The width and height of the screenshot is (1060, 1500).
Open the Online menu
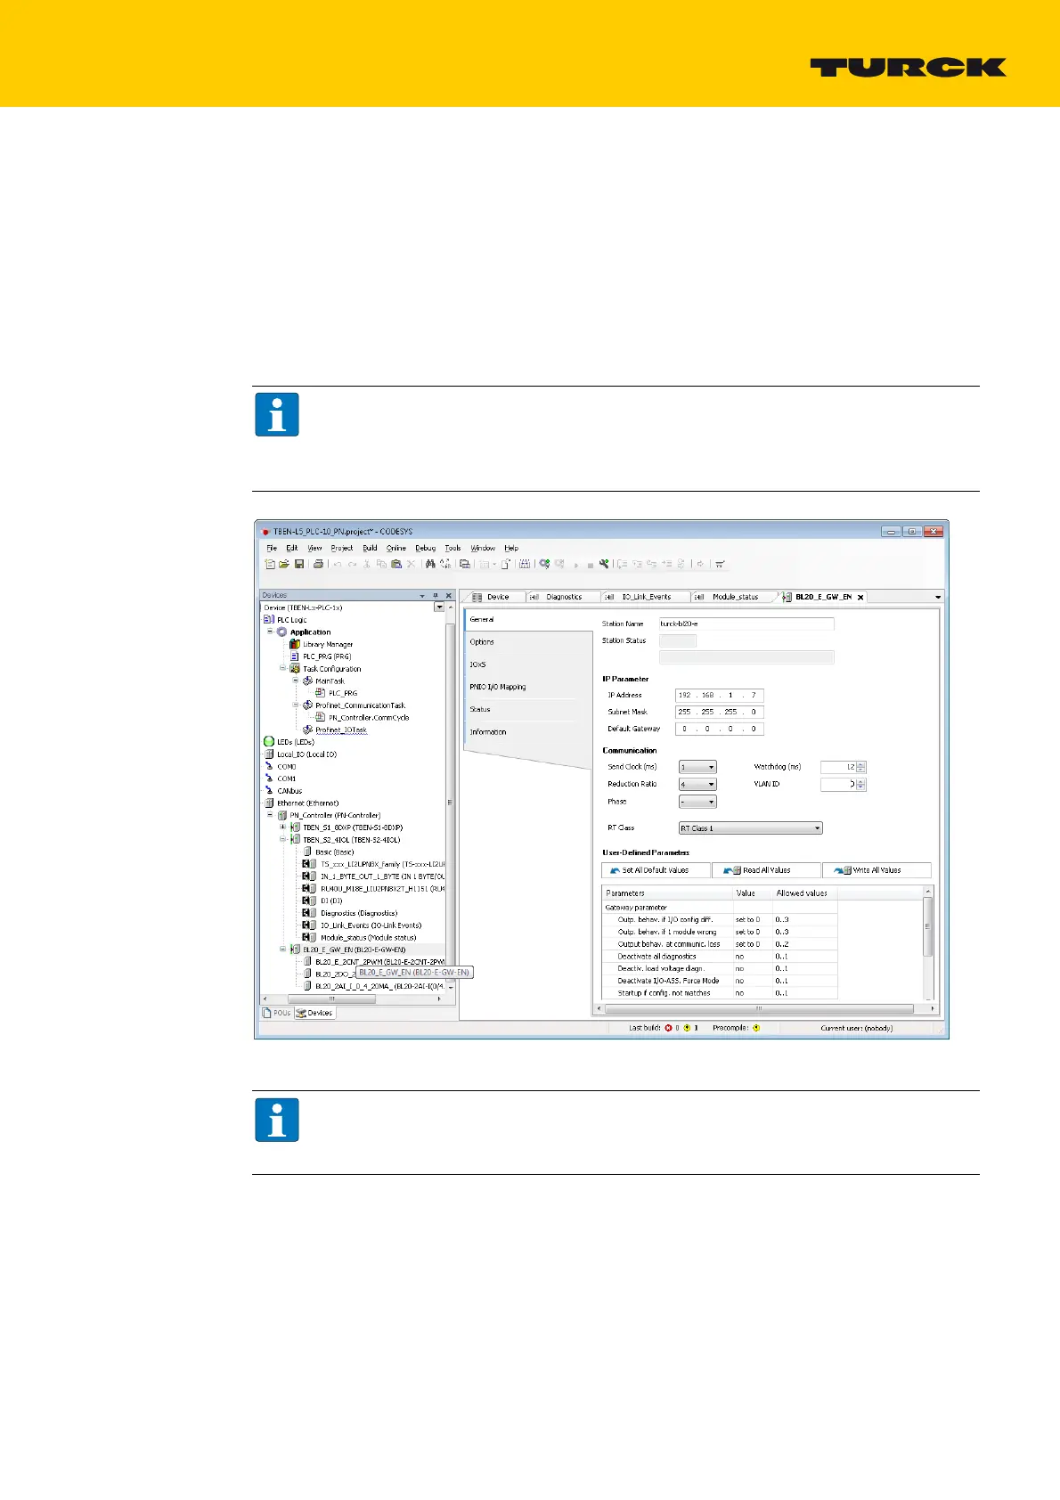396,548
